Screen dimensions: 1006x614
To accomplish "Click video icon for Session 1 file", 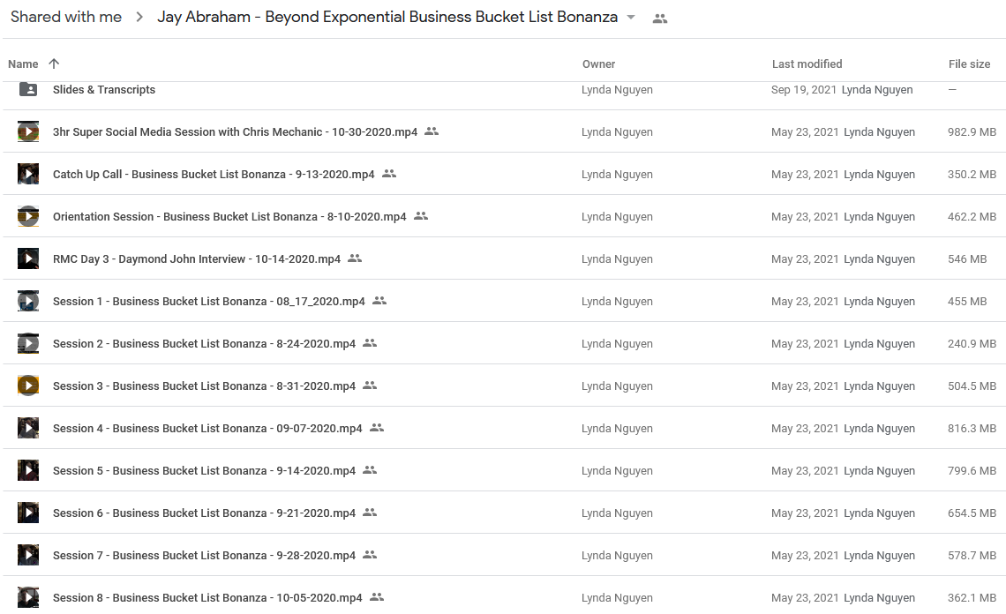I will [28, 301].
